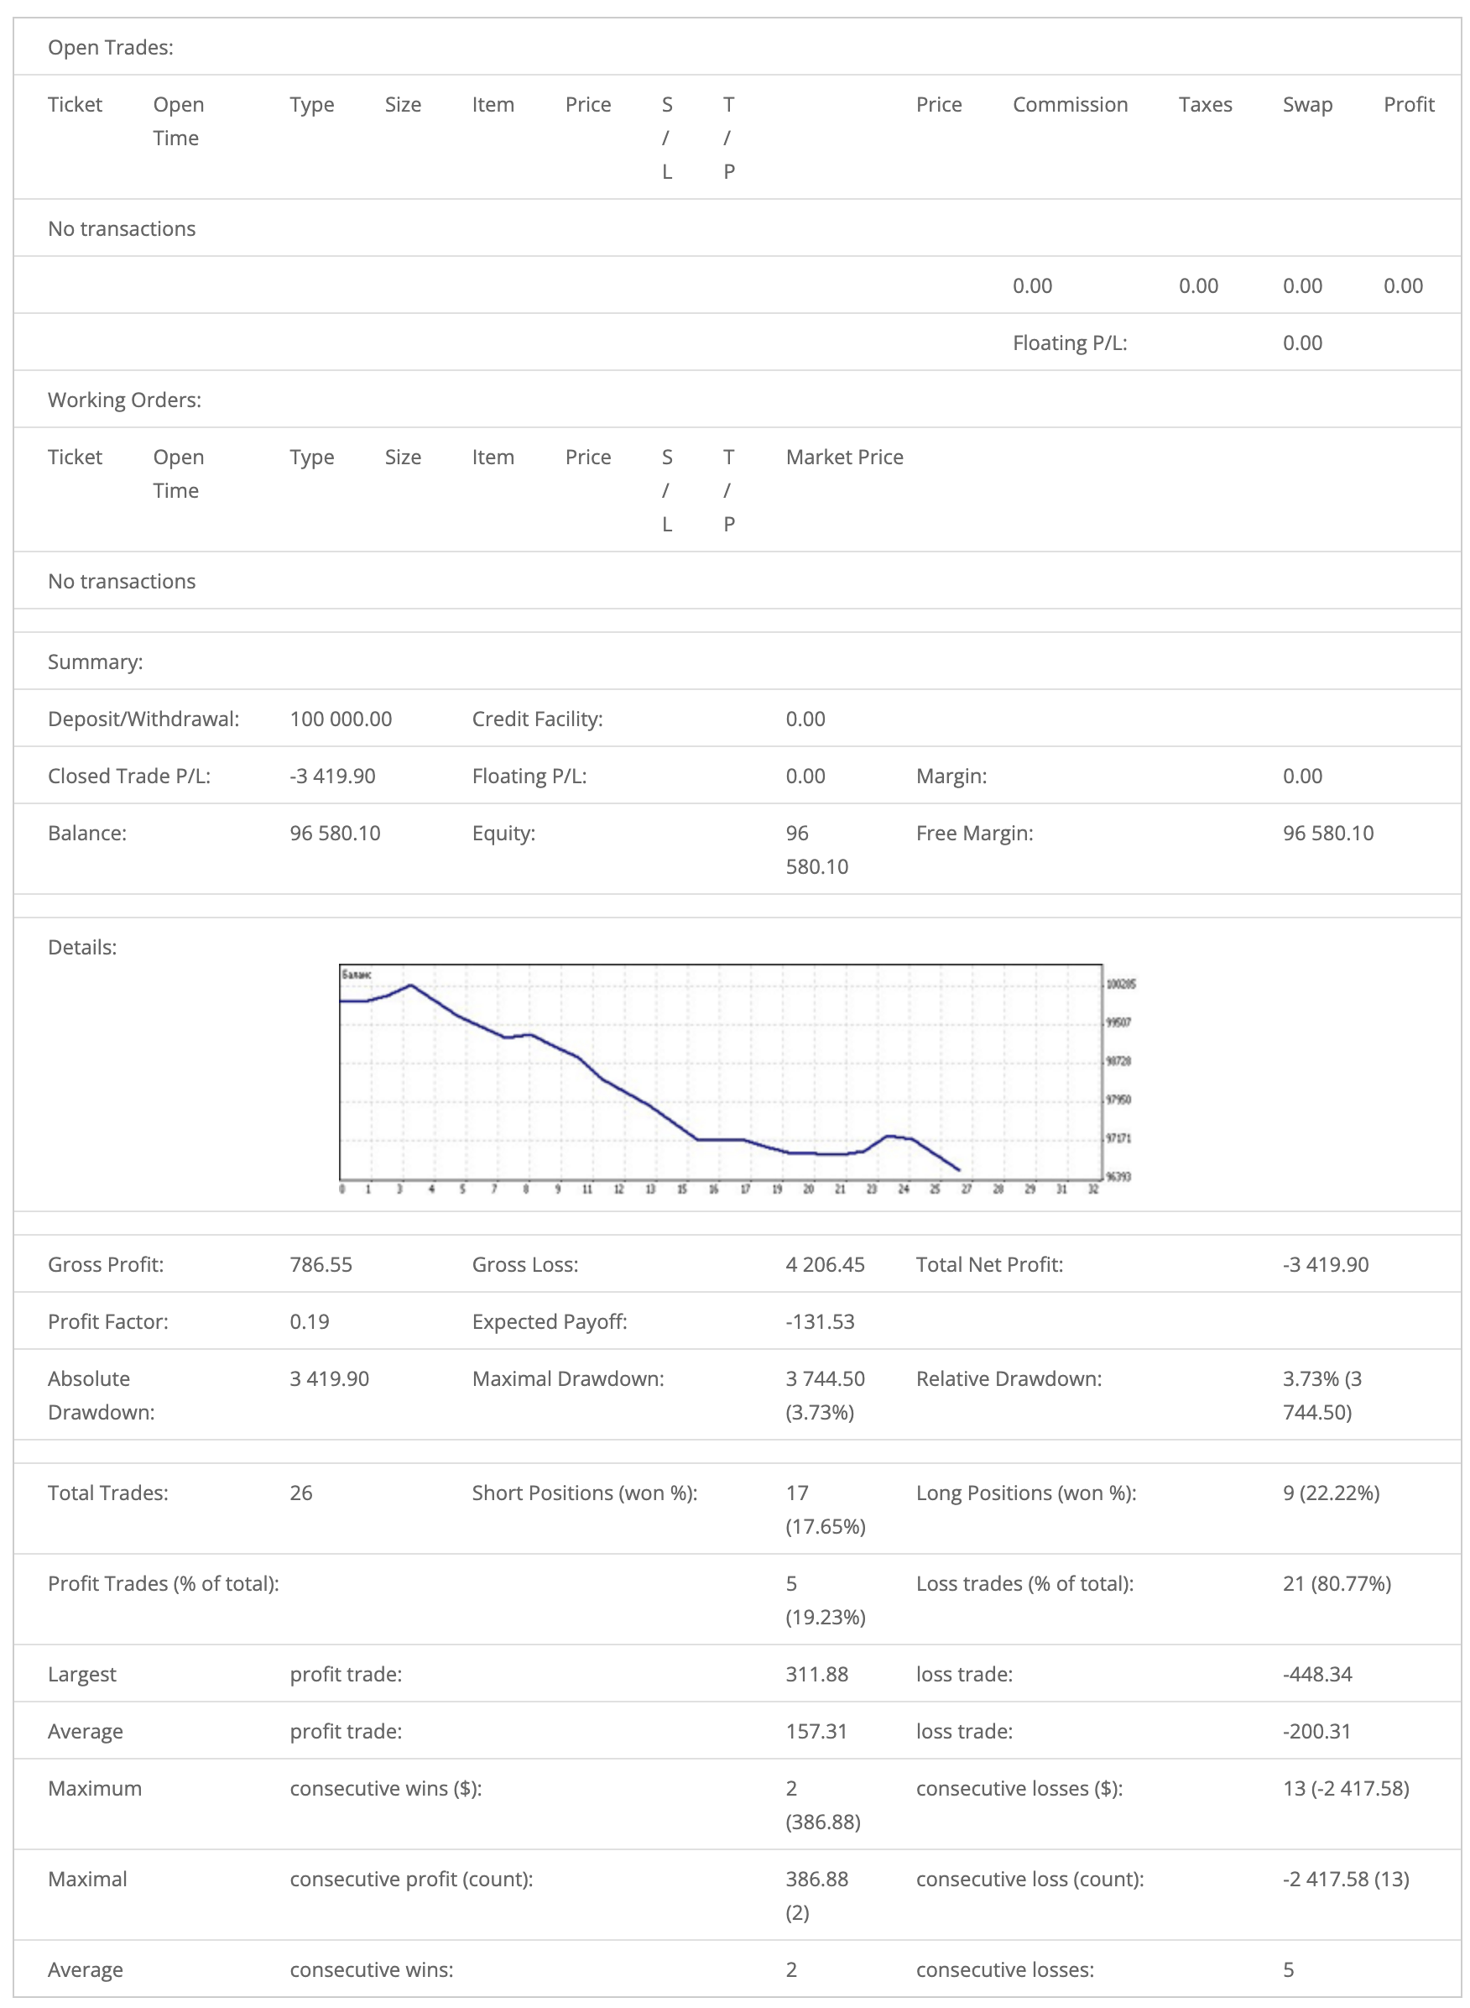The image size is (1470, 2008).
Task: Click the Market Price column header
Action: pyautogui.click(x=843, y=458)
